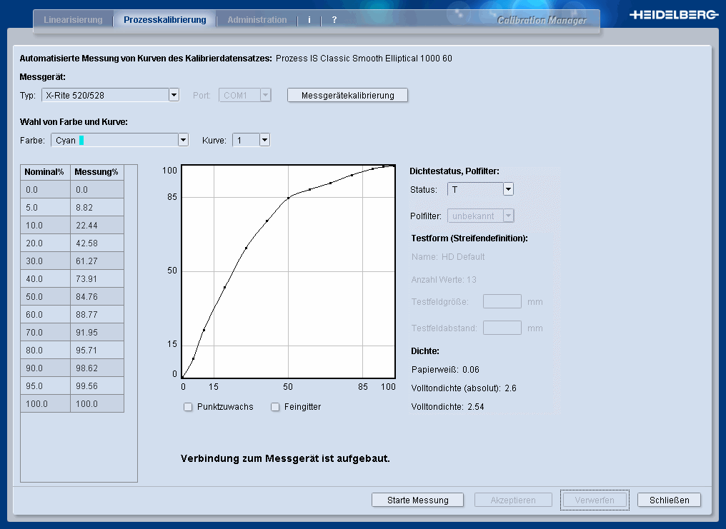
Task: Click the Verwerfen button
Action: (595, 500)
